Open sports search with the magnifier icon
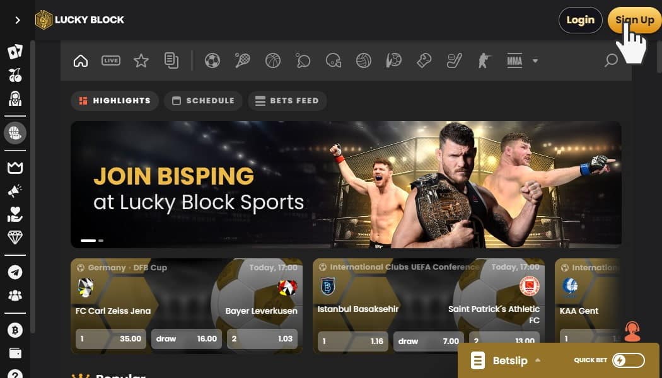This screenshot has width=662, height=378. pyautogui.click(x=611, y=60)
